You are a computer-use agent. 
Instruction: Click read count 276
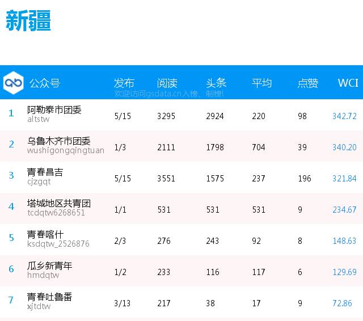164,241
